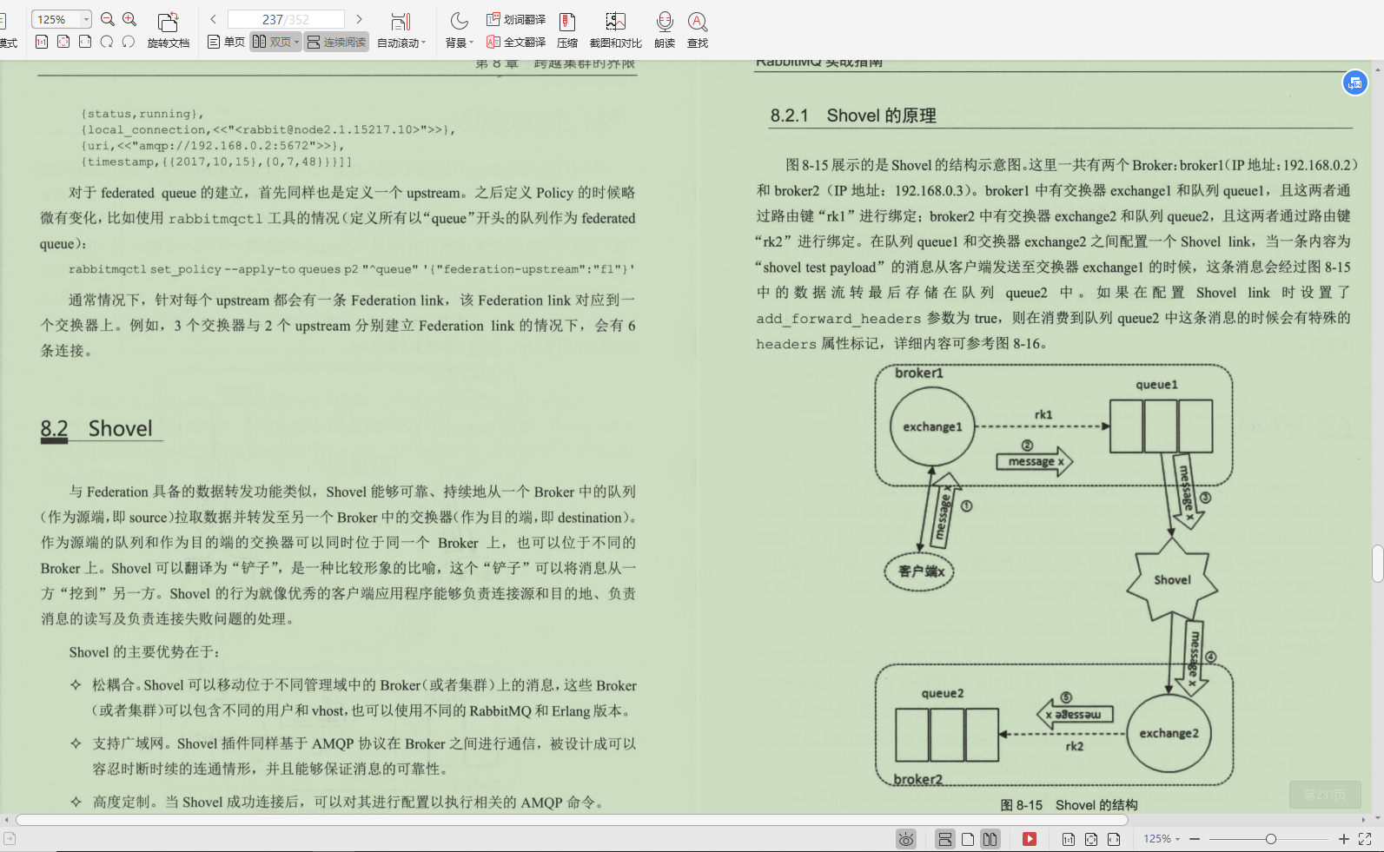The height and width of the screenshot is (852, 1384).
Task: Click 'Shovel 的主要优势在于' line
Action: coord(145,652)
